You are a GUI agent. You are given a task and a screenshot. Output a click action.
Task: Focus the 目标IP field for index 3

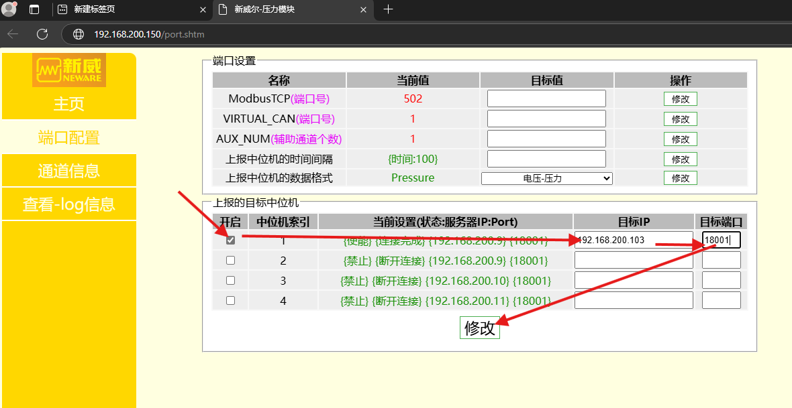633,280
